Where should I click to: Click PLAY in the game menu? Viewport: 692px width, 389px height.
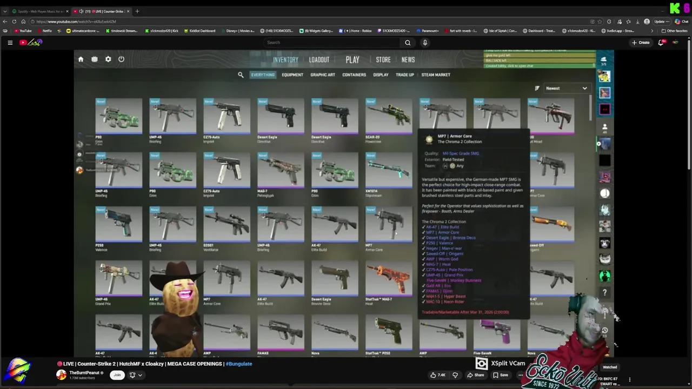(x=352, y=60)
